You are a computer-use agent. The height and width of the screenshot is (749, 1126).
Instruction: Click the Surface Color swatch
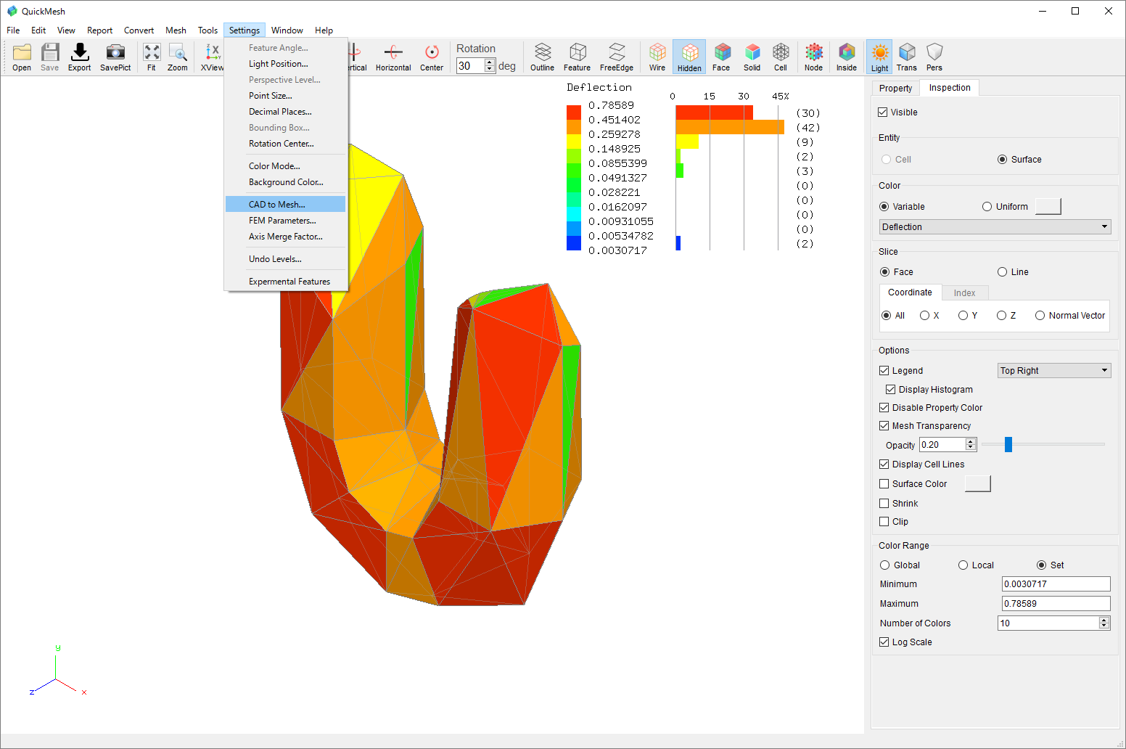pyautogui.click(x=977, y=483)
